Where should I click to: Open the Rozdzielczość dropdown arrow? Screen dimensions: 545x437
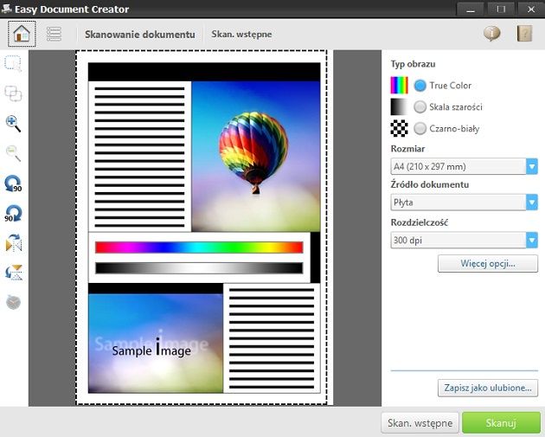tap(532, 241)
